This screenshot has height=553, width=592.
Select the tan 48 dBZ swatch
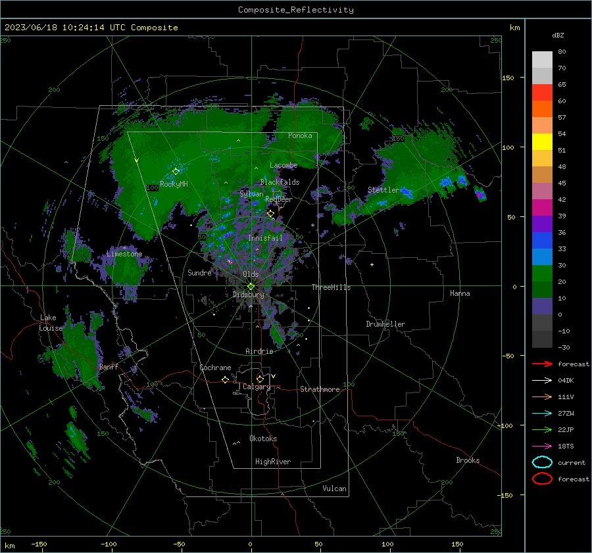point(542,174)
